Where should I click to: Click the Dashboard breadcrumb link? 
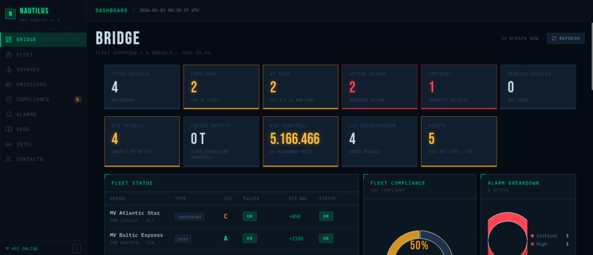coord(112,10)
